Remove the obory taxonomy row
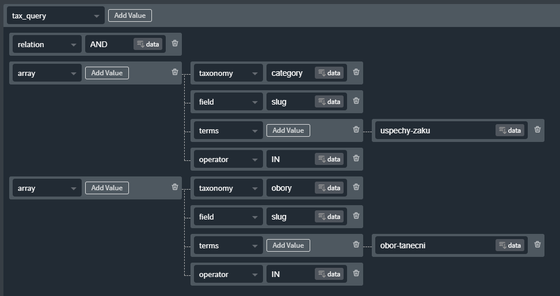The image size is (560, 296). 356,187
